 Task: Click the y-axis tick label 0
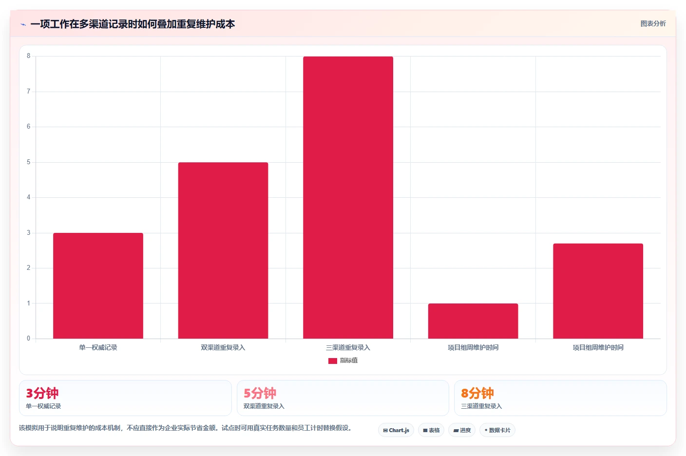click(28, 339)
